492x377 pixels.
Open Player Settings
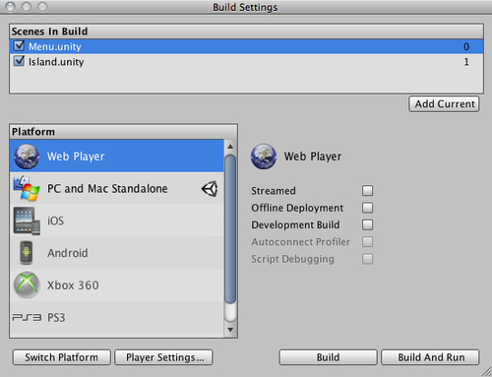click(163, 357)
